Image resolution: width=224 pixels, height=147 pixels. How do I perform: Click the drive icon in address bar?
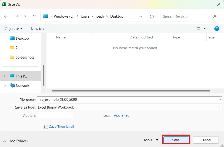(x=45, y=16)
